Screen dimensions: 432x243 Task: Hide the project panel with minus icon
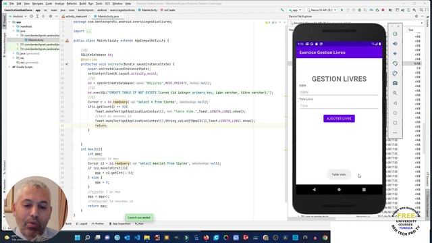click(57, 16)
